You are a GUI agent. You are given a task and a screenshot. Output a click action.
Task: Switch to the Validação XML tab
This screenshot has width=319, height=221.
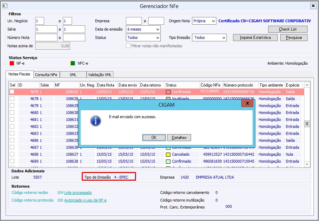[x=100, y=75]
